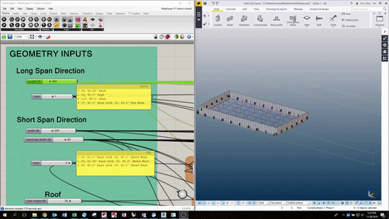Click the Tekla help question mark icon
The height and width of the screenshot is (219, 389).
point(351,3)
